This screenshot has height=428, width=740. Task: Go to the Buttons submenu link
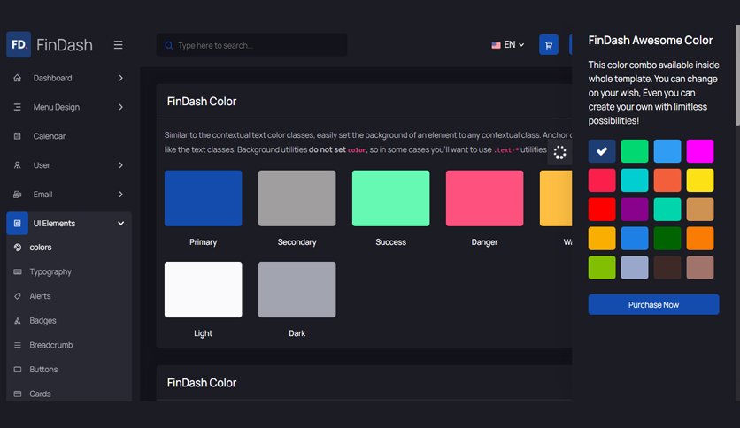(x=43, y=369)
